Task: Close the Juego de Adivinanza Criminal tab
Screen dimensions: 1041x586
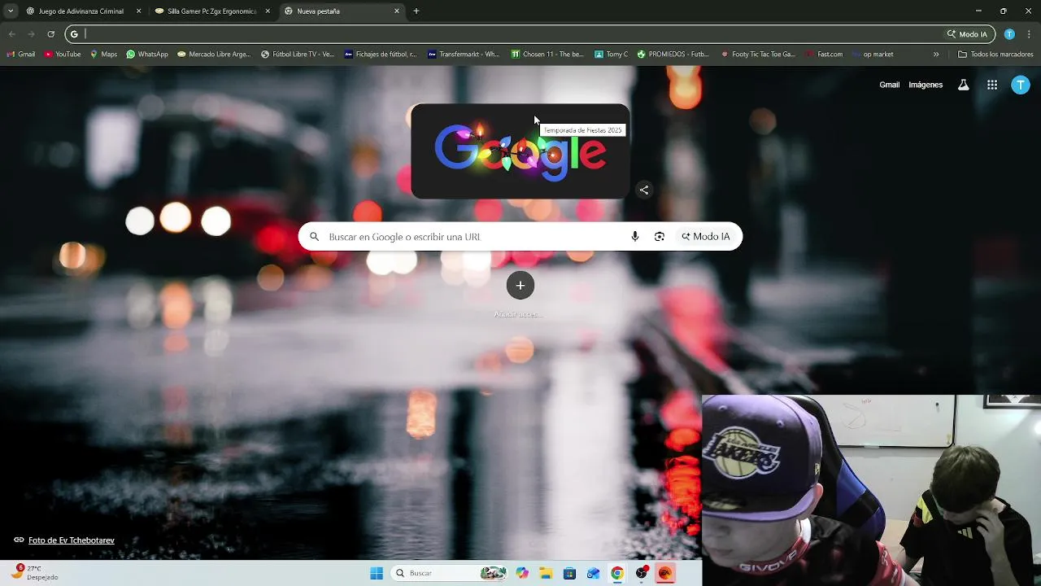Action: (138, 11)
